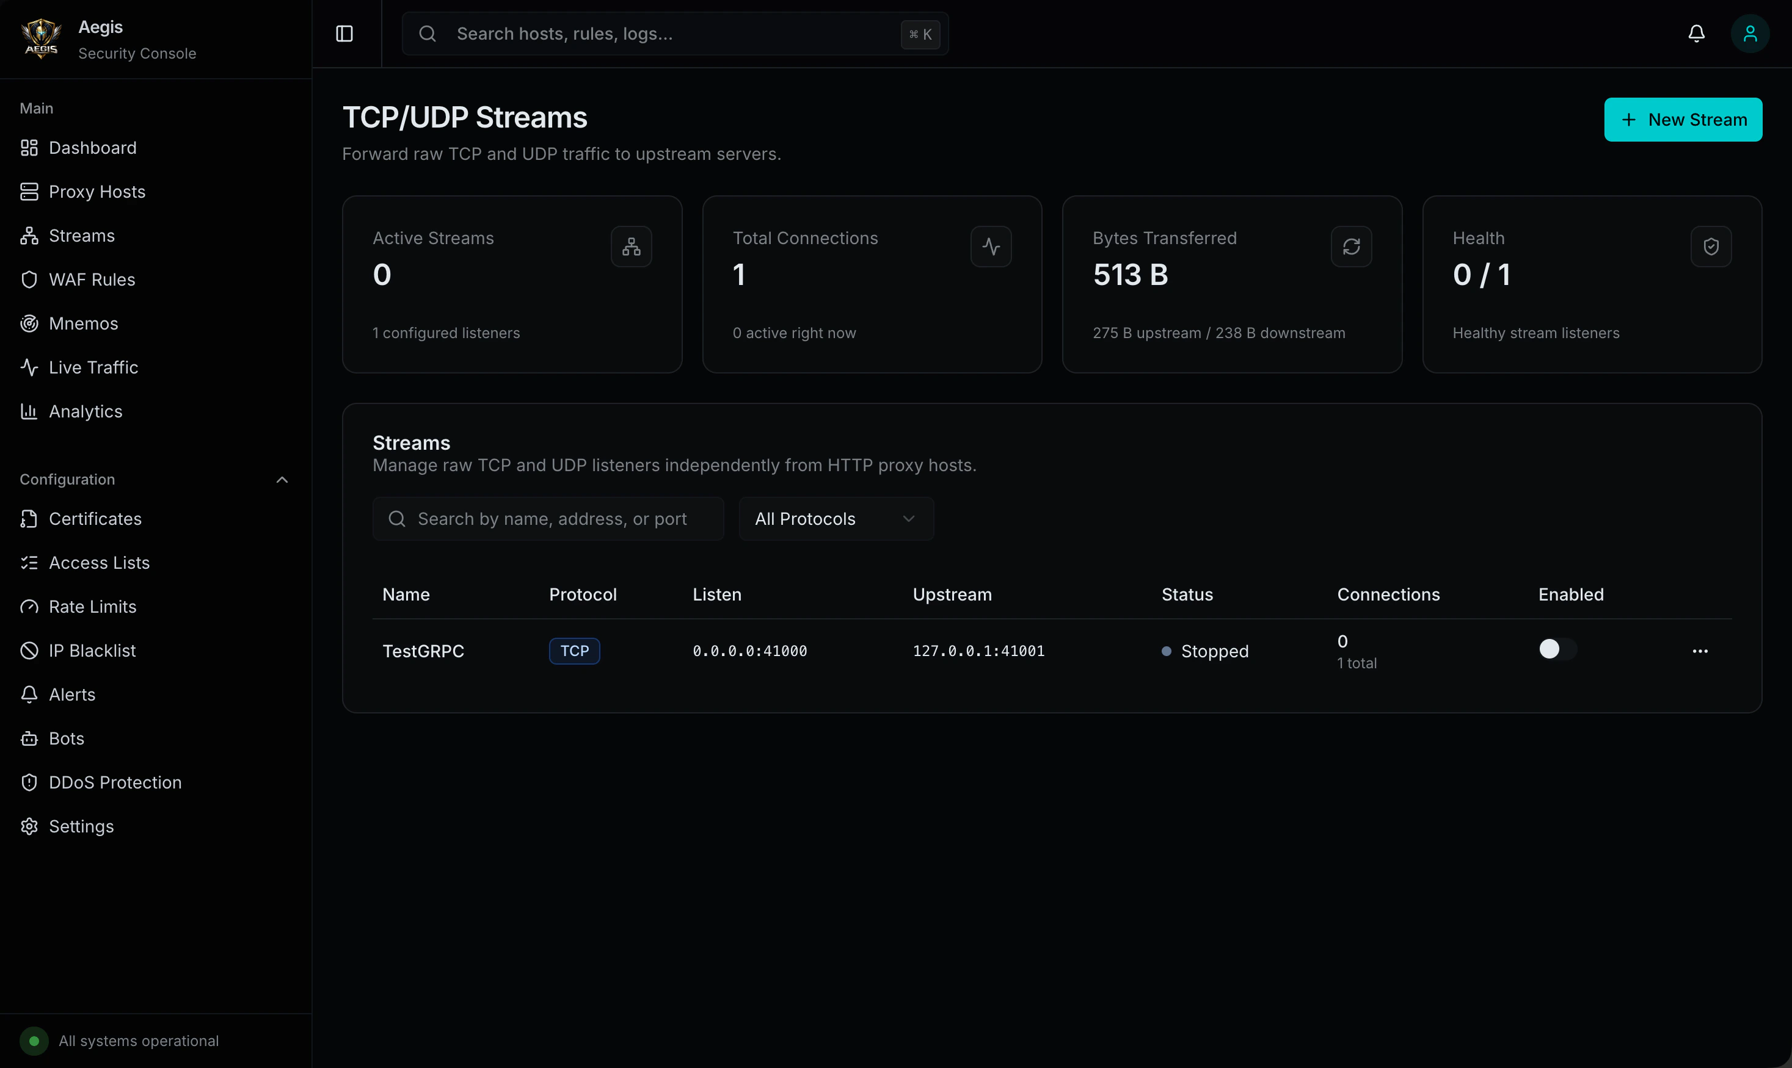Image resolution: width=1792 pixels, height=1068 pixels.
Task: Go to WAF Rules page
Action: [92, 280]
